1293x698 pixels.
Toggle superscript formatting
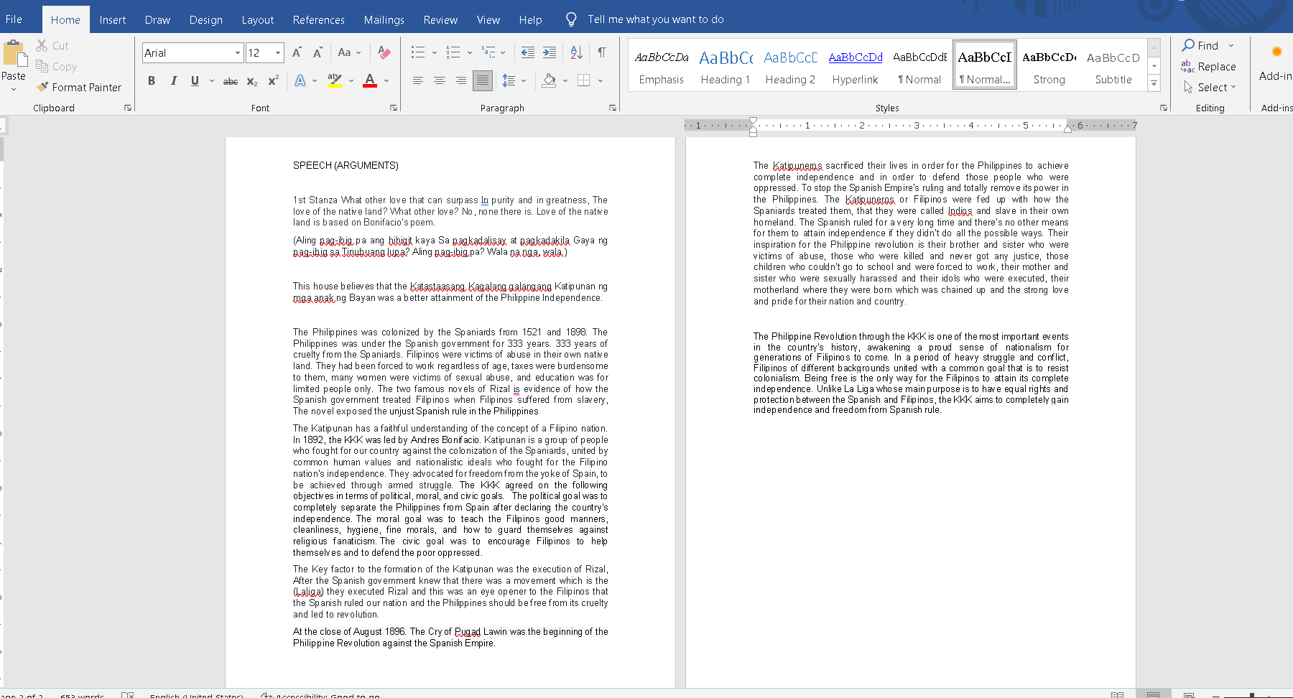[274, 81]
